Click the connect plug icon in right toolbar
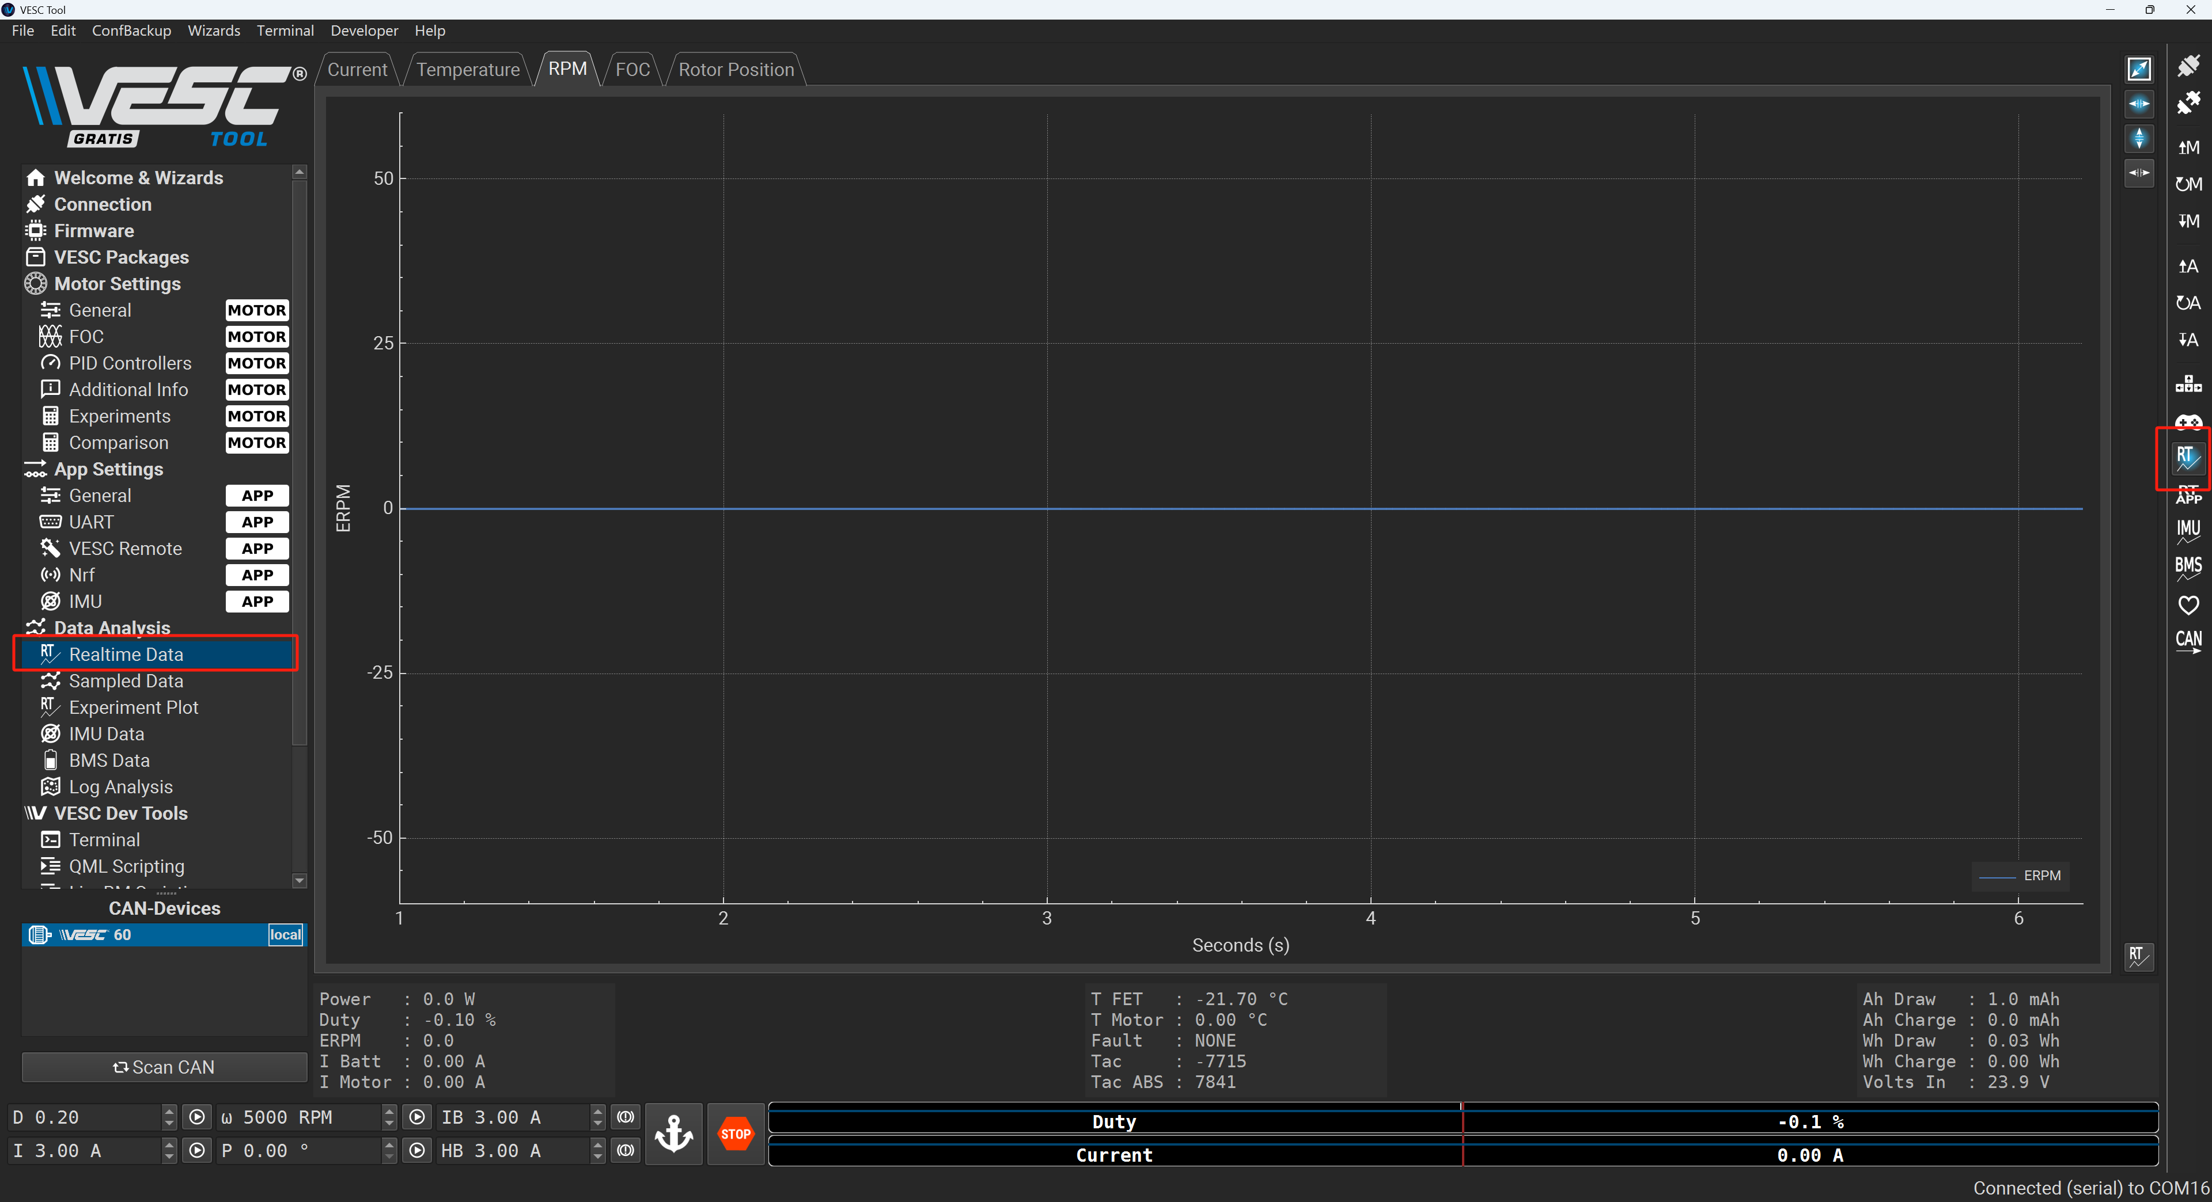Image resolution: width=2212 pixels, height=1202 pixels. (x=2189, y=66)
